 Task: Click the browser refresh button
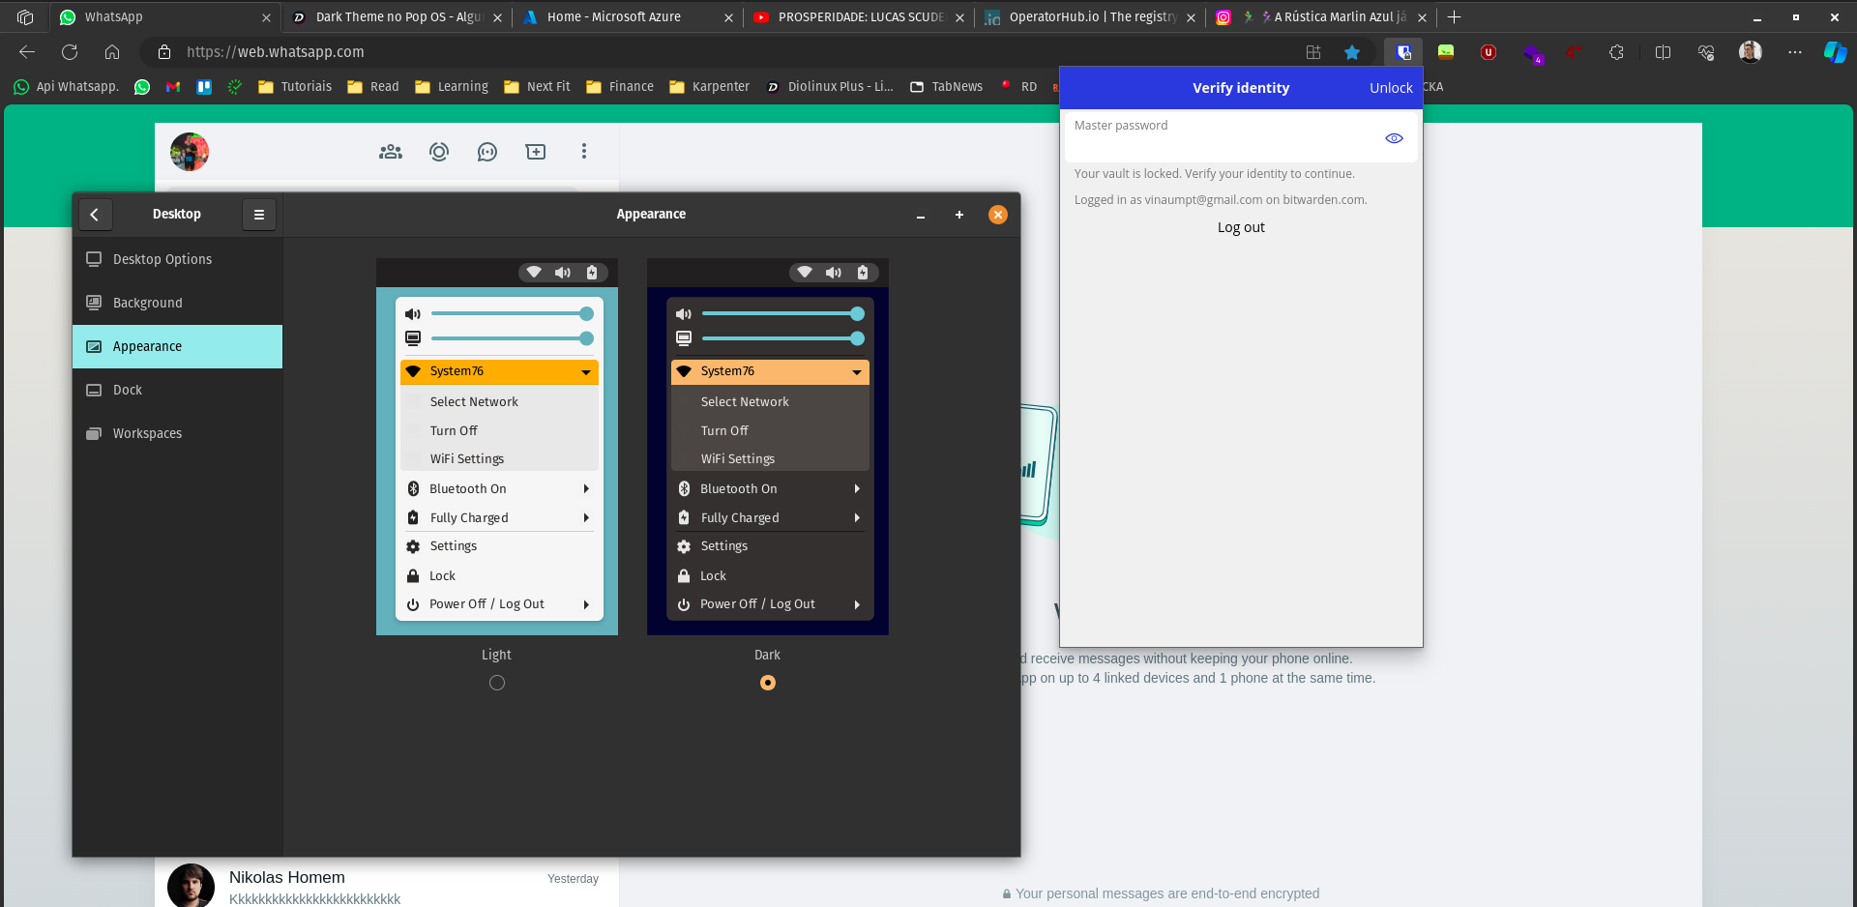pos(70,52)
